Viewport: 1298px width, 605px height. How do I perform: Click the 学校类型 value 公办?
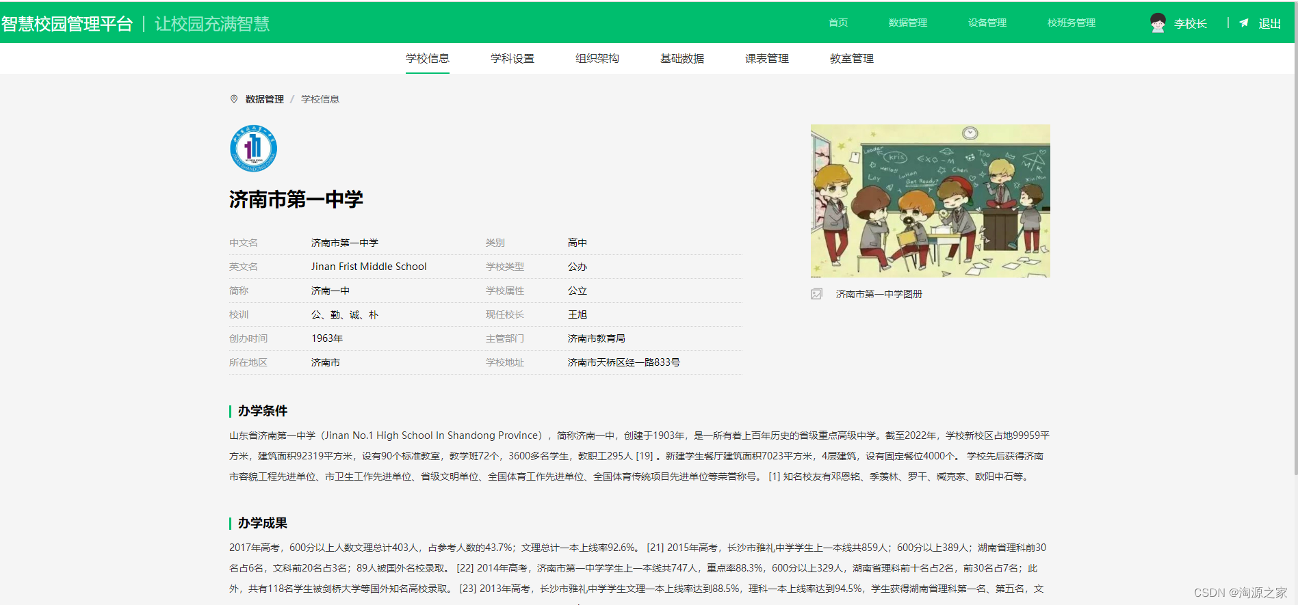[577, 267]
